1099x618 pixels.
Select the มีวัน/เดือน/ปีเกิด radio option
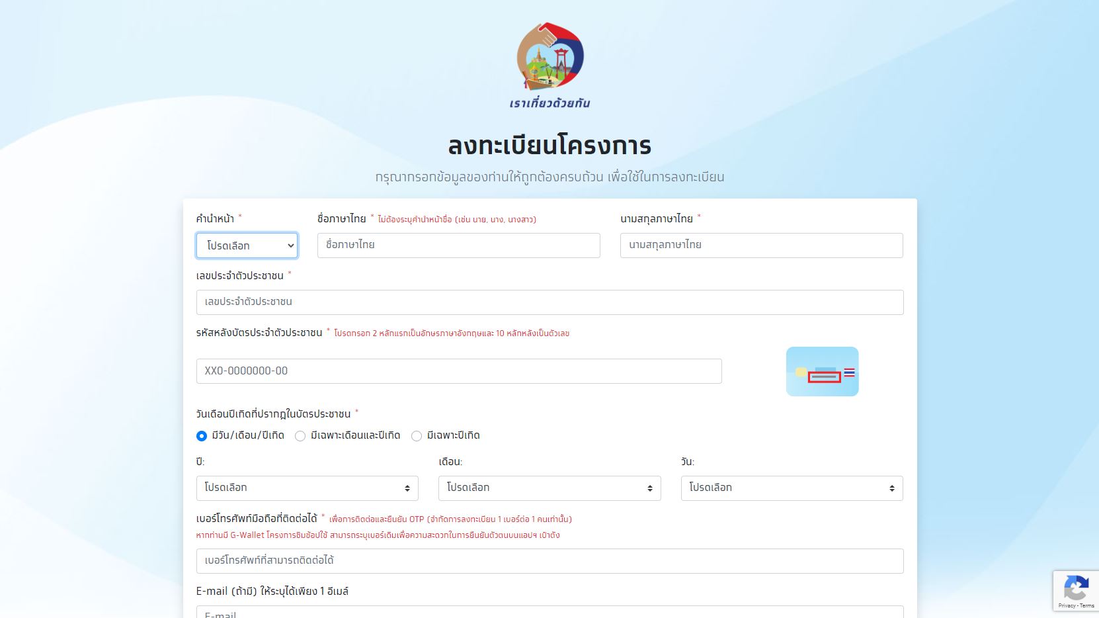coord(202,436)
